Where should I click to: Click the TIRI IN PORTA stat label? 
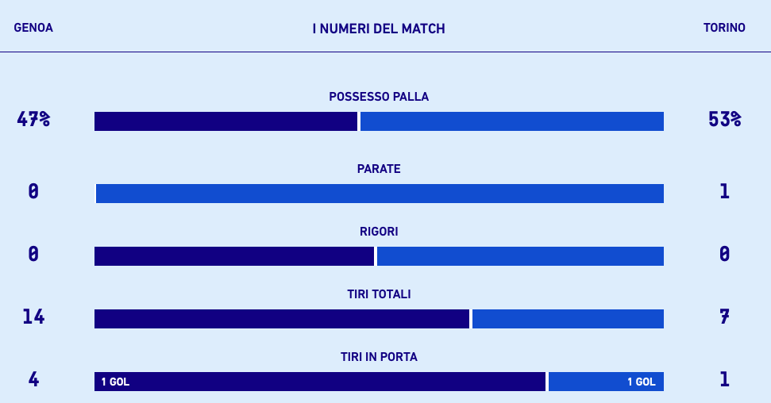[x=379, y=357]
